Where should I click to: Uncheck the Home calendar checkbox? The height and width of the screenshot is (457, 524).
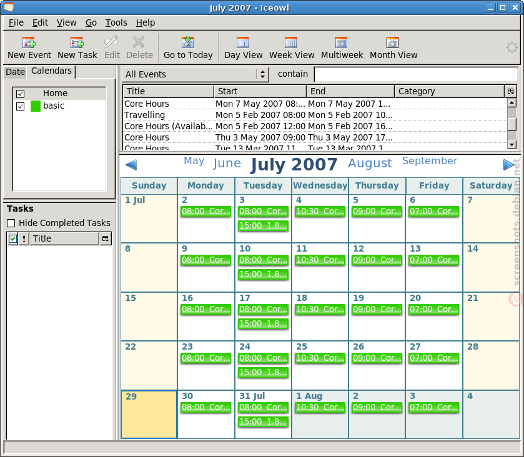21,94
